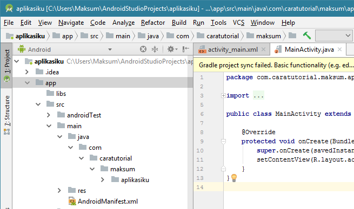
Task: Open the Run menu
Action: [x=198, y=23]
